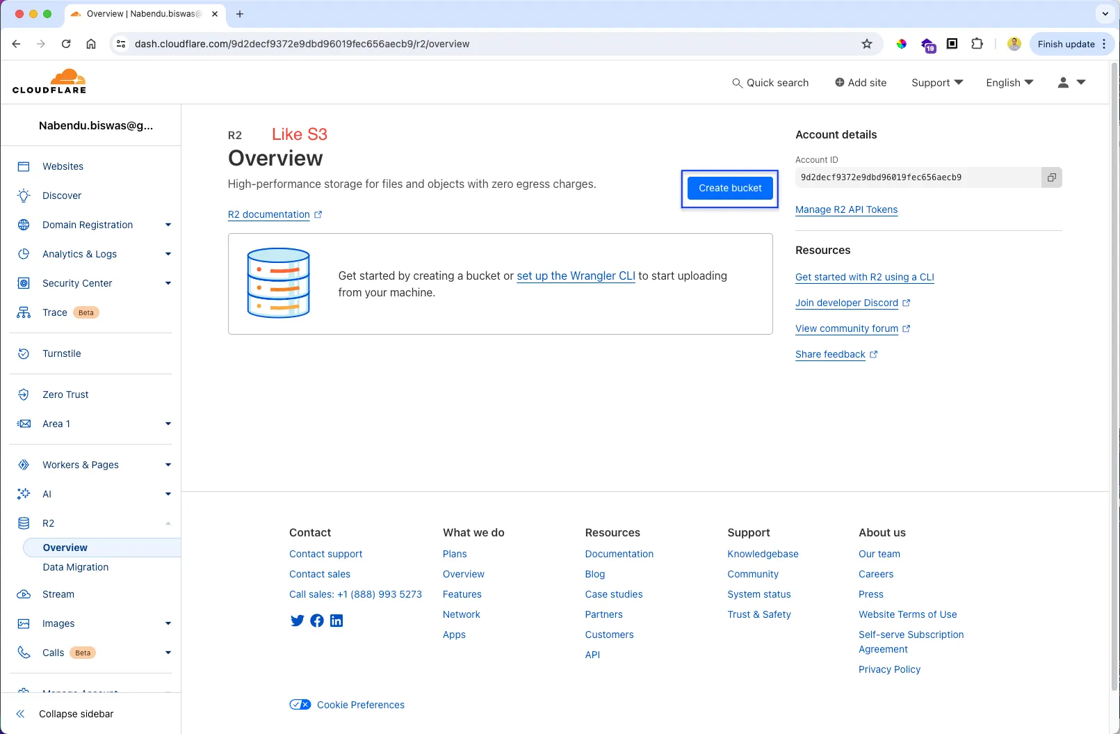Click the Images sidebar icon
Image resolution: width=1120 pixels, height=734 pixels.
point(24,623)
